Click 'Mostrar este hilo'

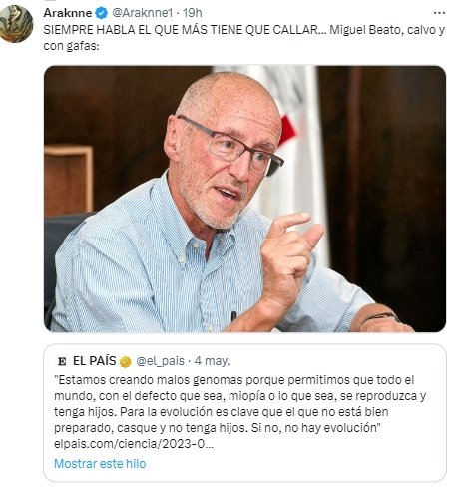100,463
